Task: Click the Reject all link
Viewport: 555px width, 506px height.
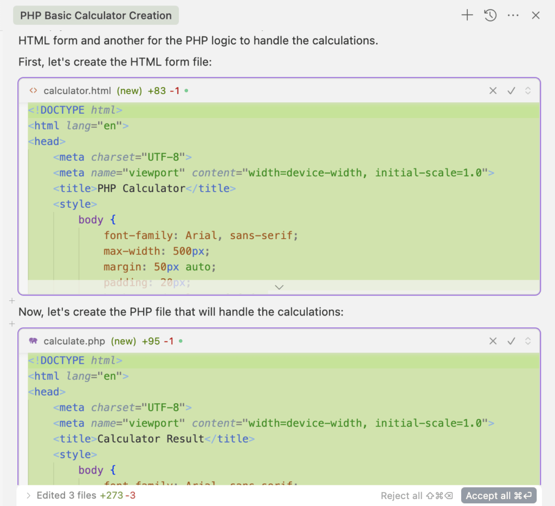Action: click(402, 495)
